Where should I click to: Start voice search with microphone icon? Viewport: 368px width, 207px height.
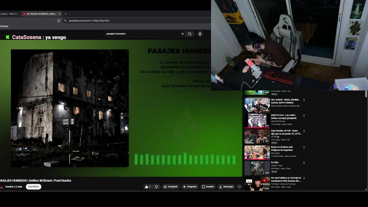point(200,34)
